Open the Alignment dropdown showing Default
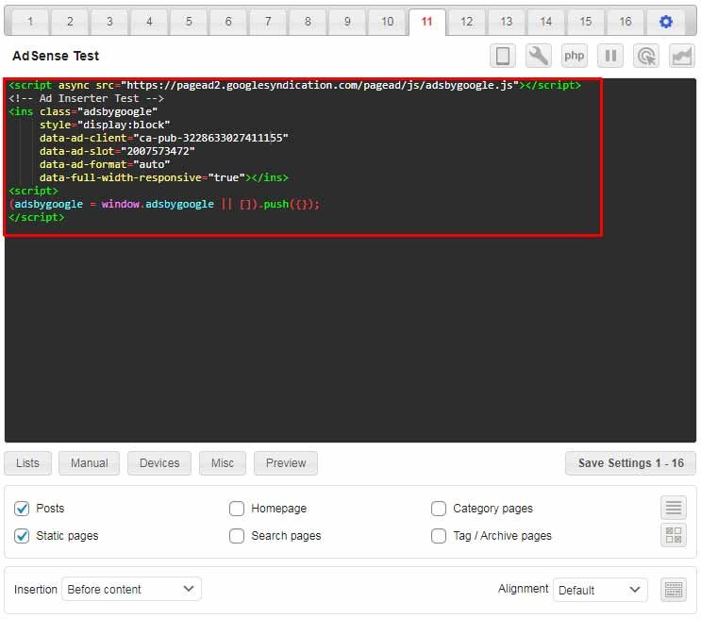Image resolution: width=701 pixels, height=619 pixels. pos(600,590)
